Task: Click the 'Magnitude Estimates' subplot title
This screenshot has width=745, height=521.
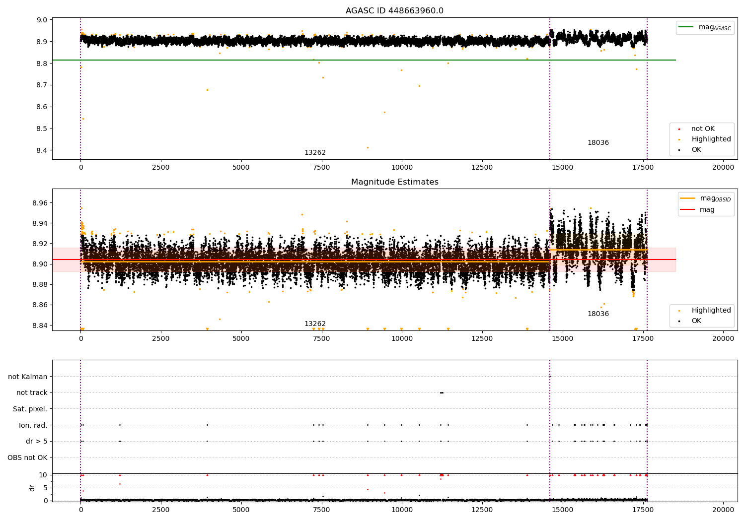Action: (x=394, y=182)
